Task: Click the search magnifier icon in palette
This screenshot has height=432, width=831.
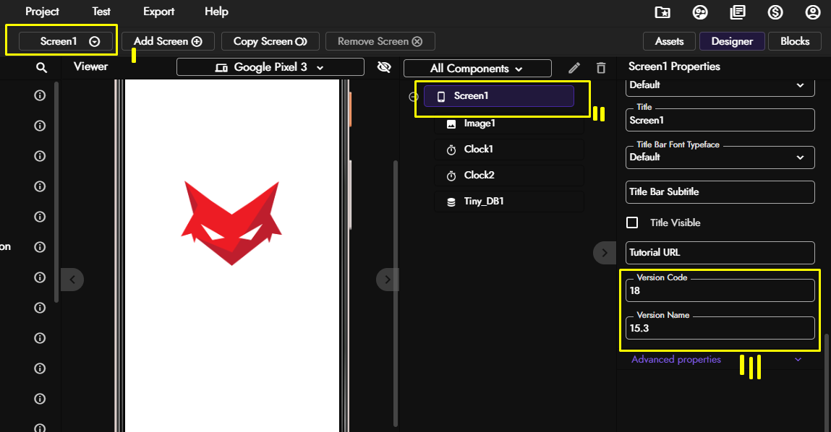Action: coord(41,68)
